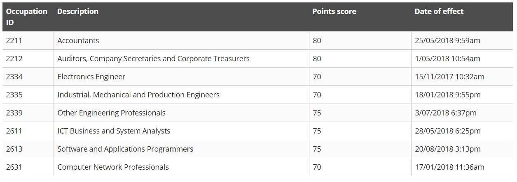Image resolution: width=517 pixels, height=182 pixels.
Task: Click the Occupation ID column header
Action: pyautogui.click(x=26, y=17)
